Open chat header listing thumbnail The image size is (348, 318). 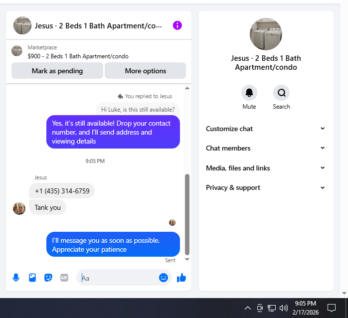(x=22, y=25)
